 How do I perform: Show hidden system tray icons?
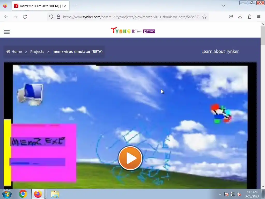(x=220, y=194)
